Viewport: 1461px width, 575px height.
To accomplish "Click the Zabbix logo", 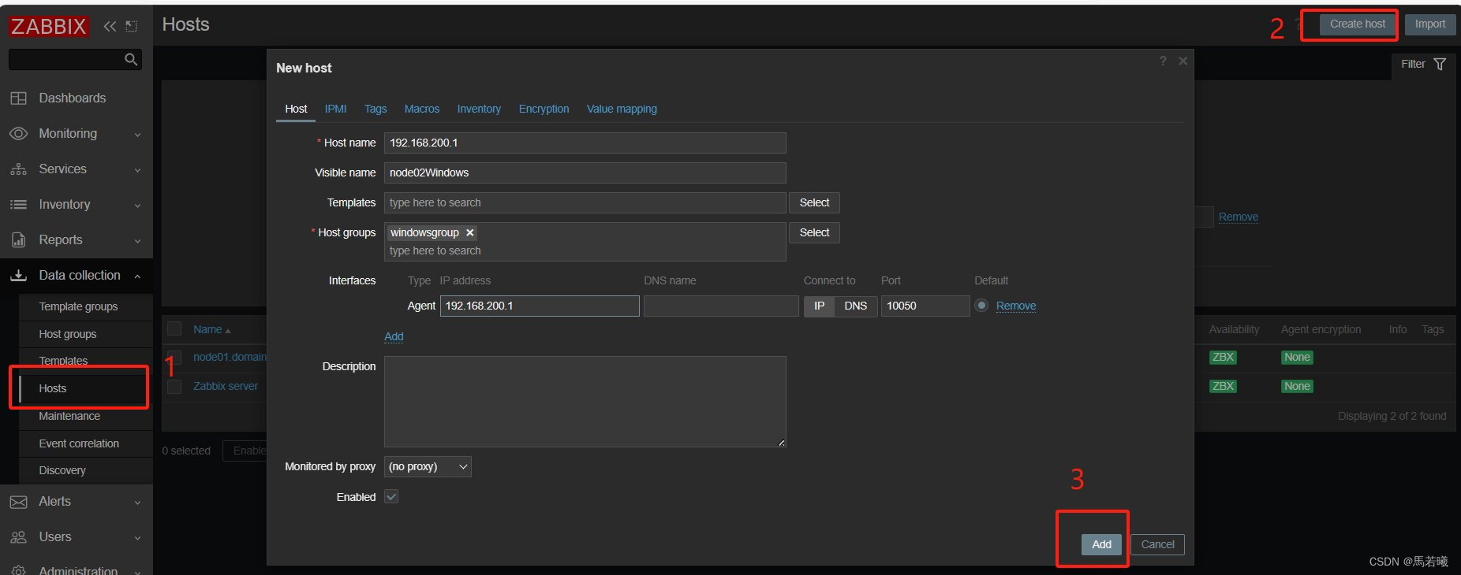I will coord(49,26).
